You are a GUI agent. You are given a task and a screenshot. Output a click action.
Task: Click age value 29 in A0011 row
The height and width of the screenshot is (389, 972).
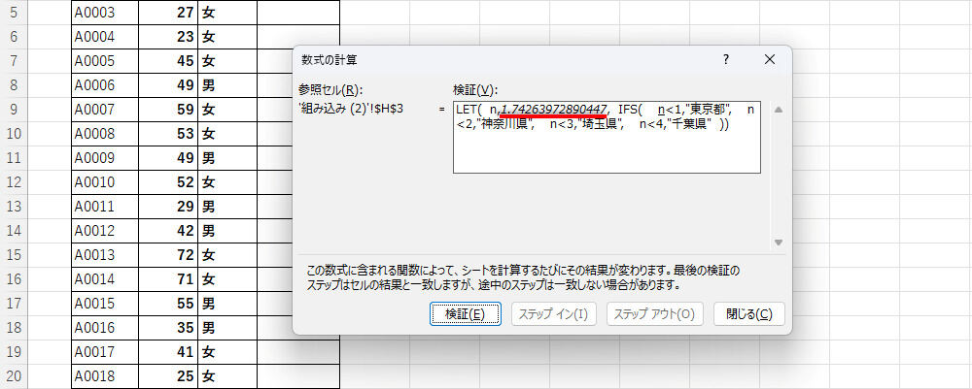pyautogui.click(x=168, y=206)
